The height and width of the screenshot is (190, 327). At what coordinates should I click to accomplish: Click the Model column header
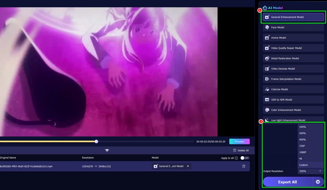point(155,158)
